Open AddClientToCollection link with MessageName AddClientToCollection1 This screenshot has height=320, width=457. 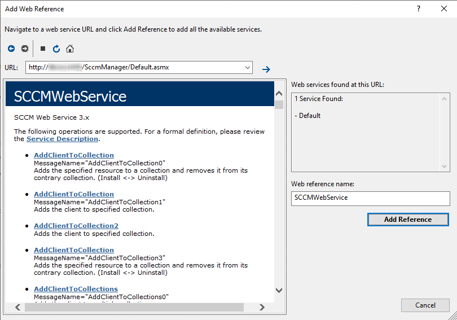(x=74, y=194)
